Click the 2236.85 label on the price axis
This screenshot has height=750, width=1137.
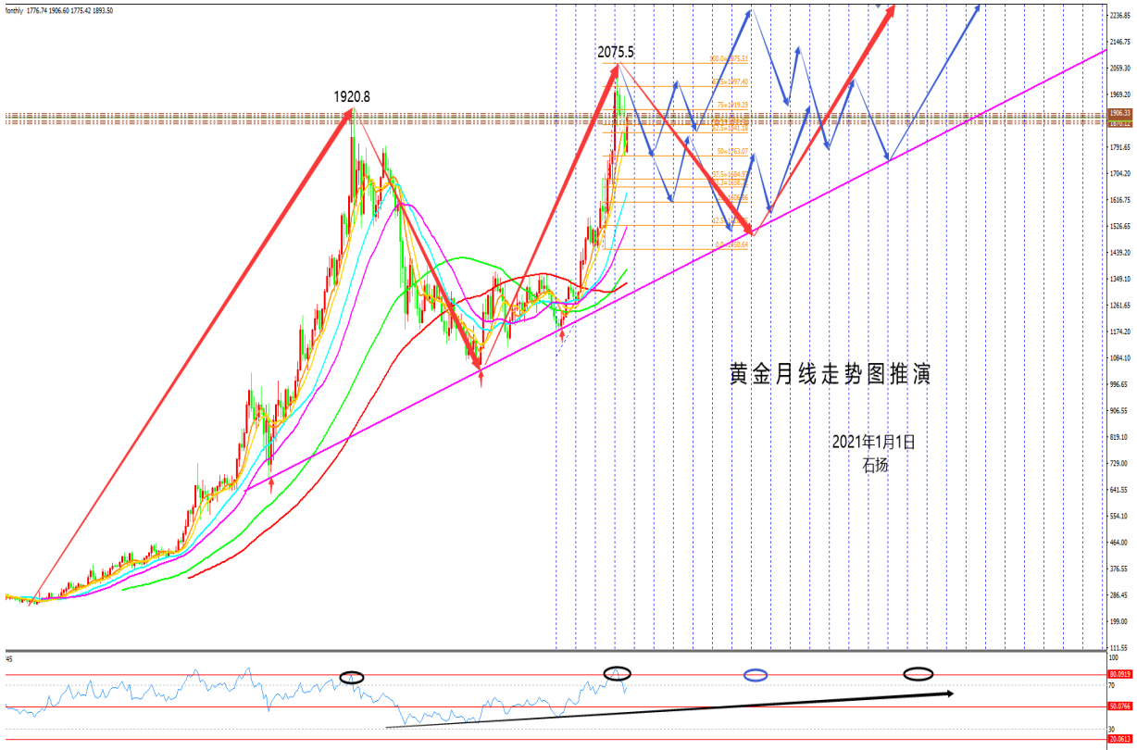click(1120, 15)
